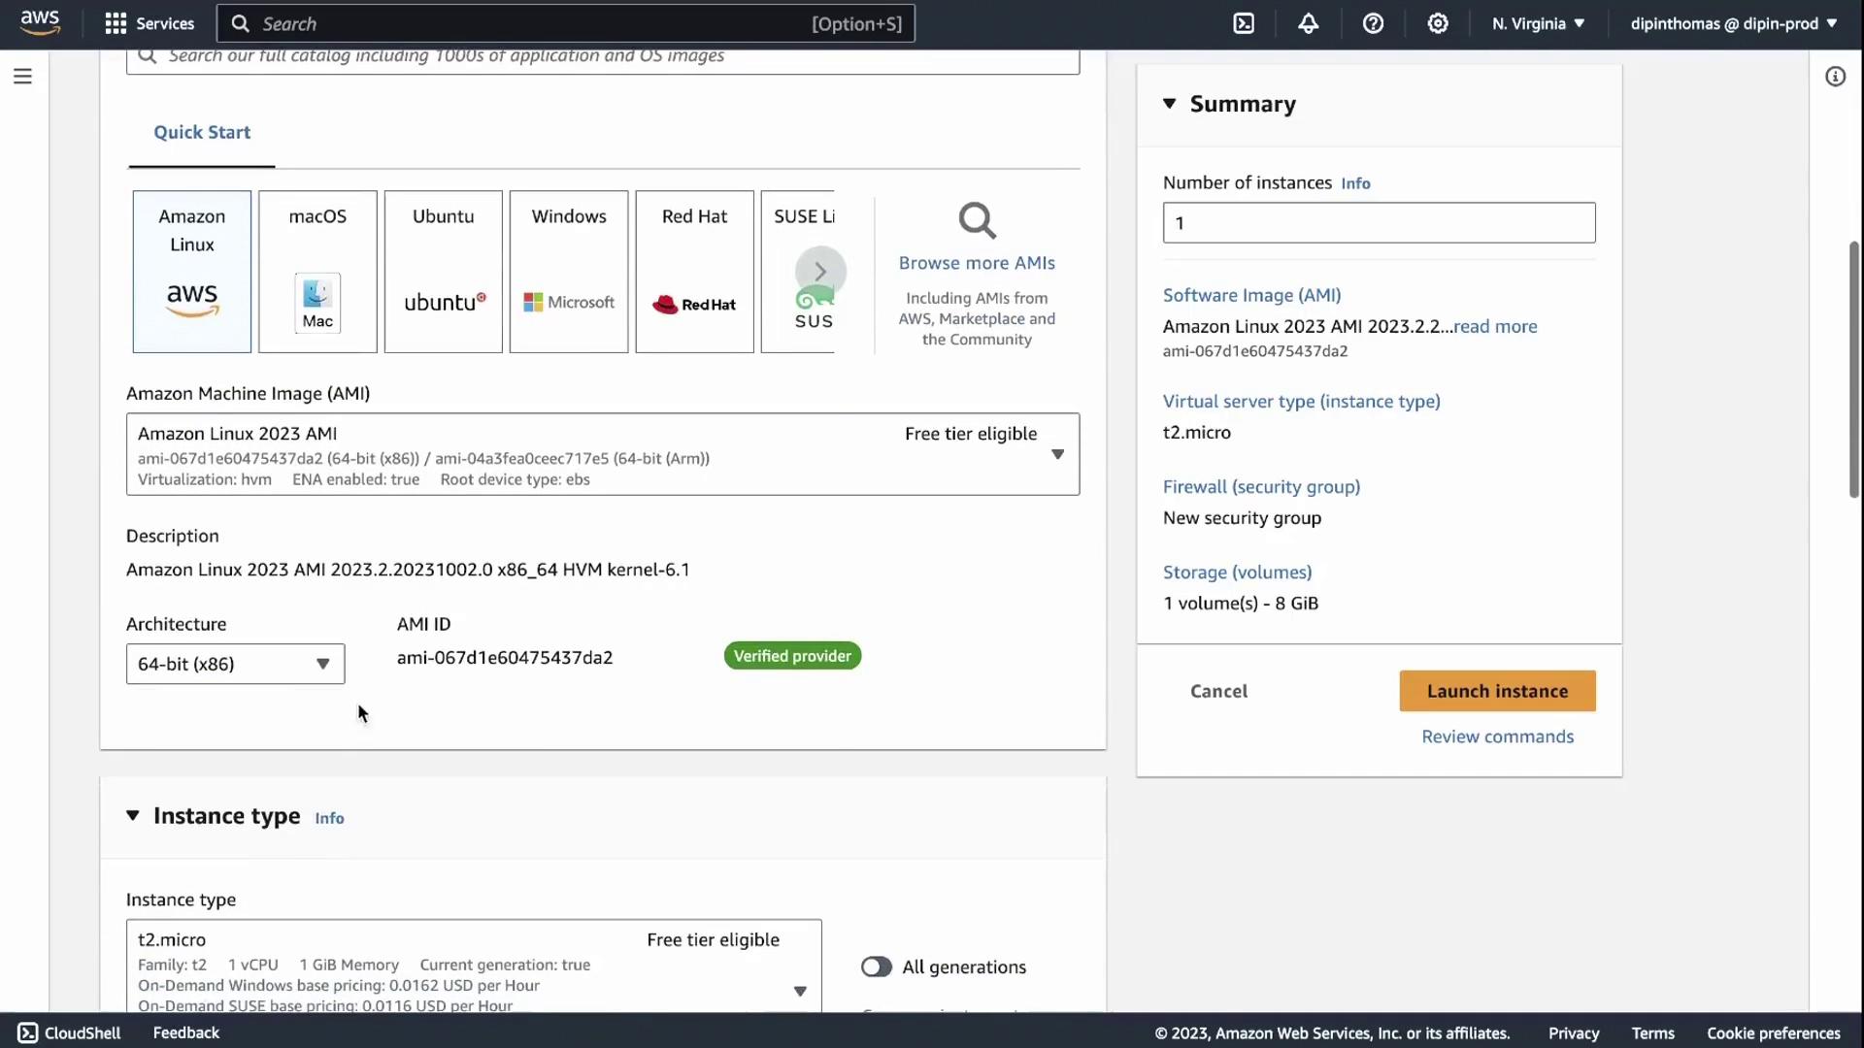The height and width of the screenshot is (1048, 1864).
Task: Open the Services grid menu
Action: tap(150, 23)
